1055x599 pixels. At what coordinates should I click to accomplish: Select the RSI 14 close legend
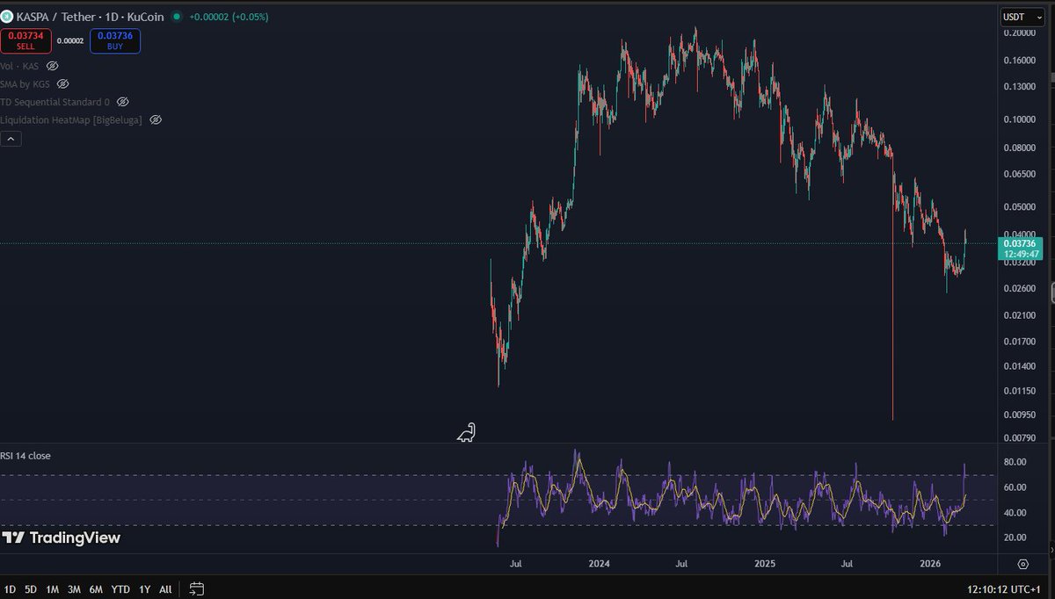25,456
